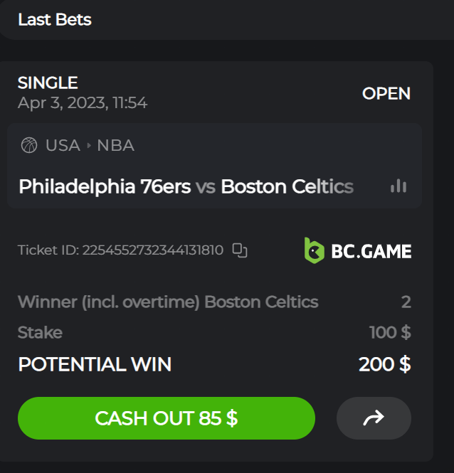Select the ticket ID number text

[x=152, y=250]
